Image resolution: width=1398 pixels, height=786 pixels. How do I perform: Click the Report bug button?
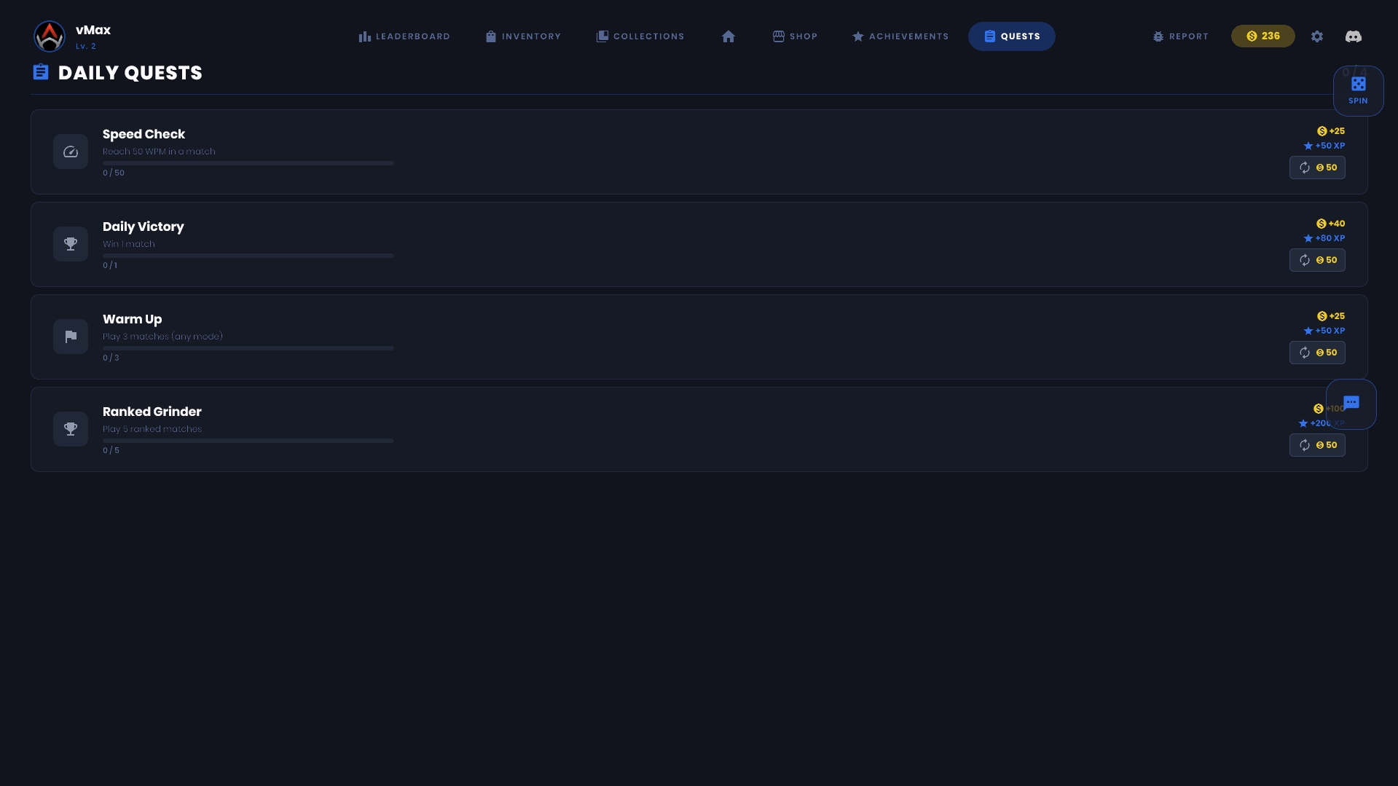1180,36
